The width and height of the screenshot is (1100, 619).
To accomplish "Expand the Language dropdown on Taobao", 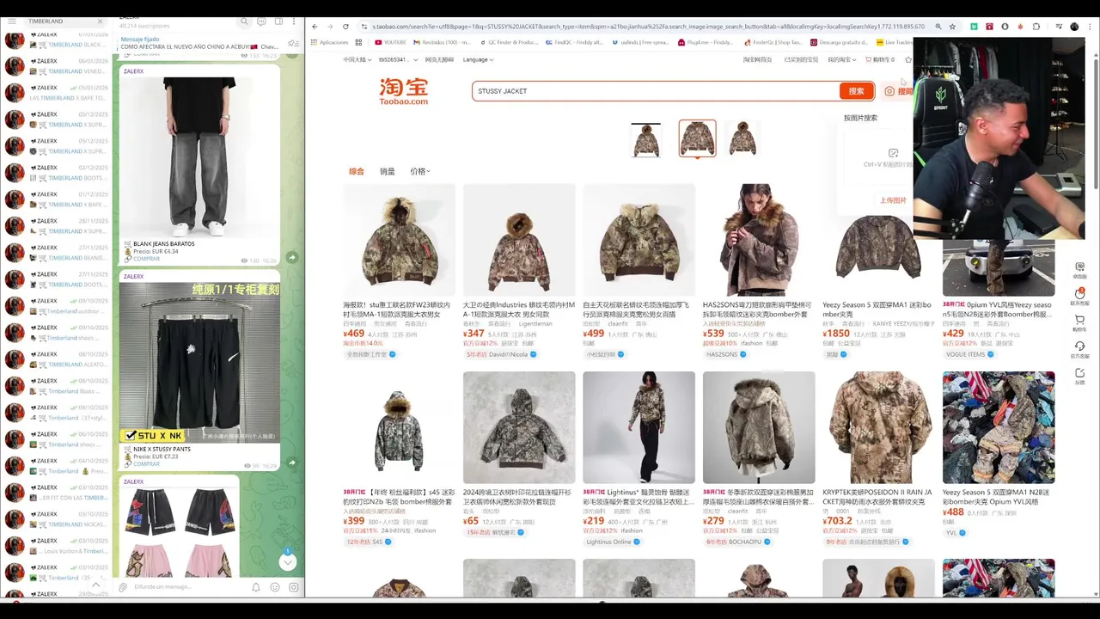I will pos(478,59).
